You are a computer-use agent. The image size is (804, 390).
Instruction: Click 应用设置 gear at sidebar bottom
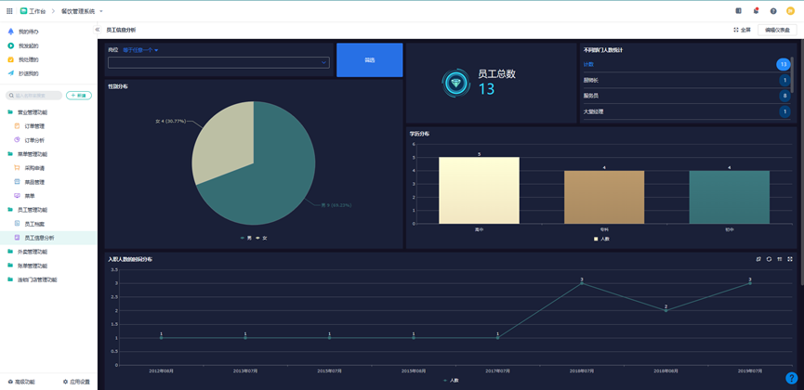coord(76,382)
